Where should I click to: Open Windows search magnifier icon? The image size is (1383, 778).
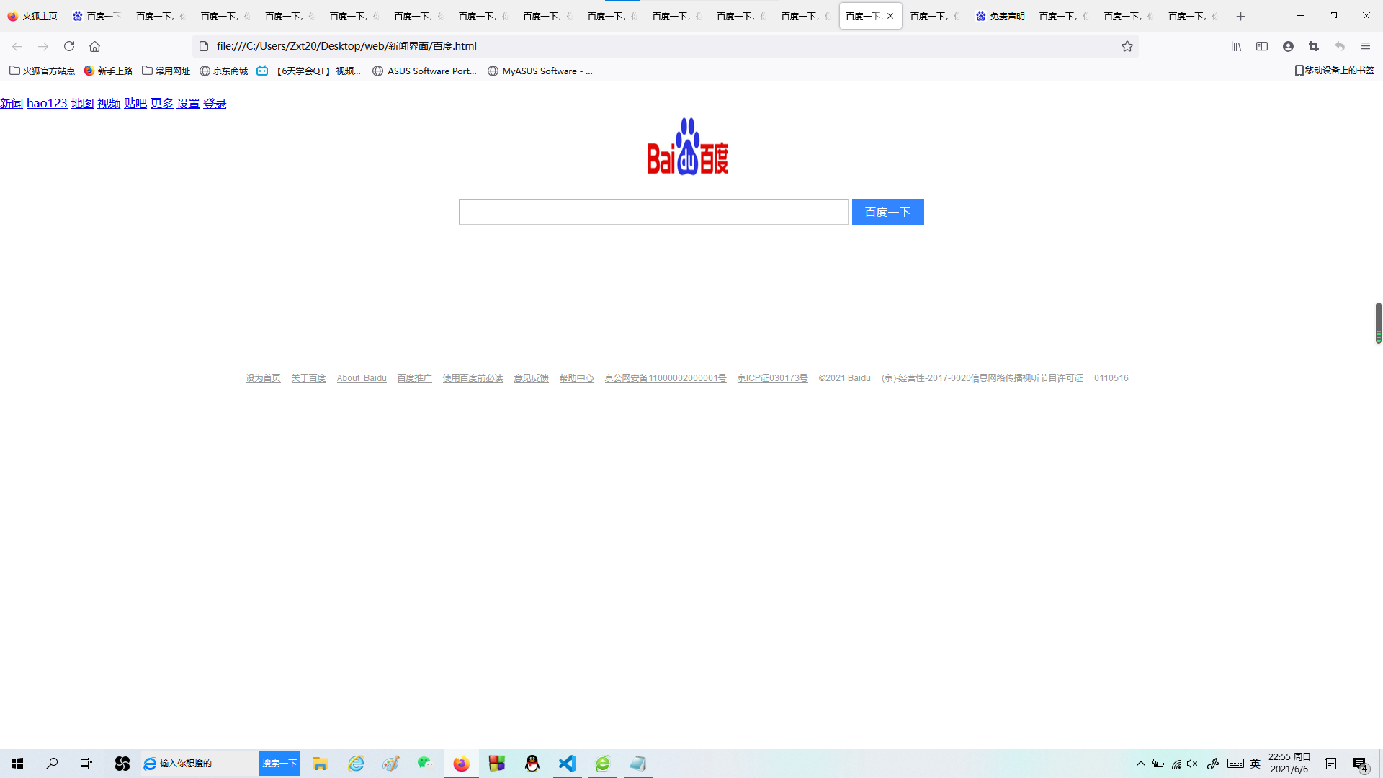(x=52, y=764)
